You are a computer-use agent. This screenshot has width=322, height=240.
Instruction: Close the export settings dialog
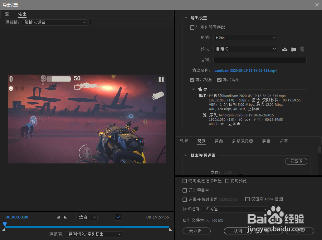point(317,5)
